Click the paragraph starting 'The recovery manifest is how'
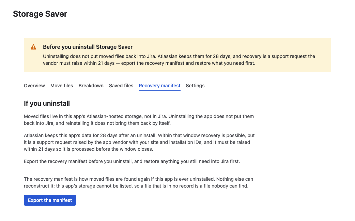The width and height of the screenshot is (355, 221). coord(139,182)
